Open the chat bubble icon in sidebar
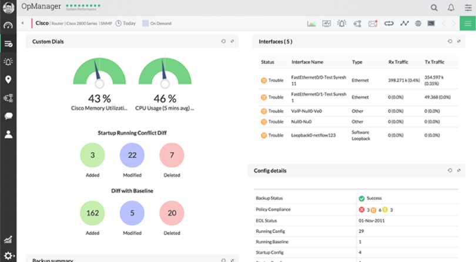 8,116
